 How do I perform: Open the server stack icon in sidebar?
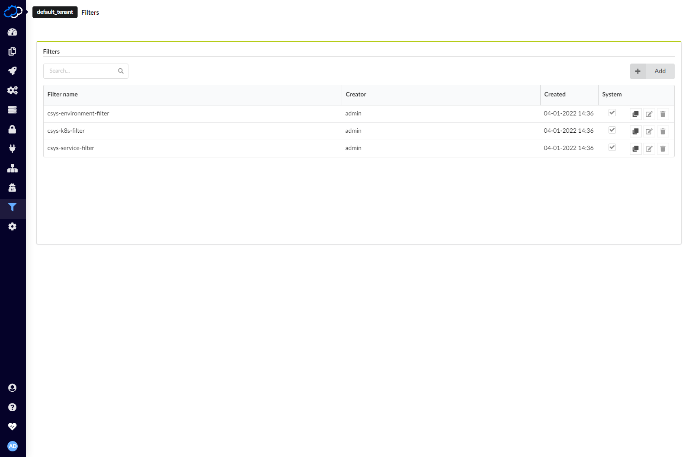point(13,110)
